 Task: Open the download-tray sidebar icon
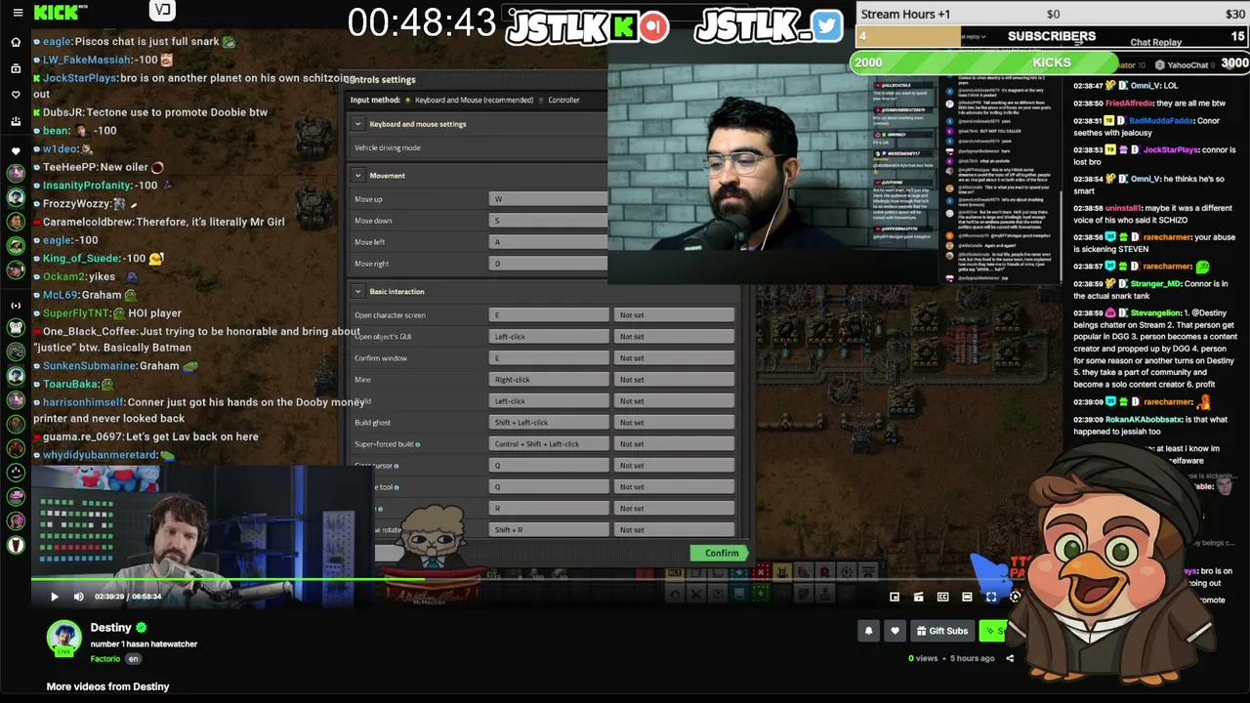[x=16, y=122]
